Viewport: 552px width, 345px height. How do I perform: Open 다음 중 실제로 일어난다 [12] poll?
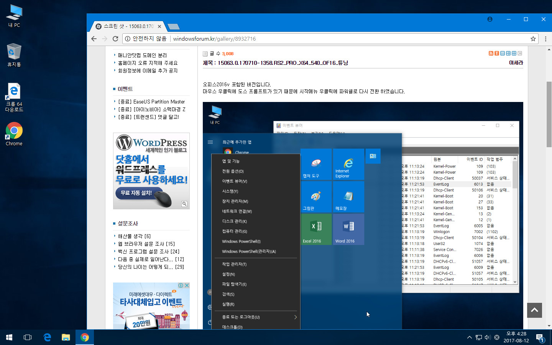pyautogui.click(x=151, y=259)
